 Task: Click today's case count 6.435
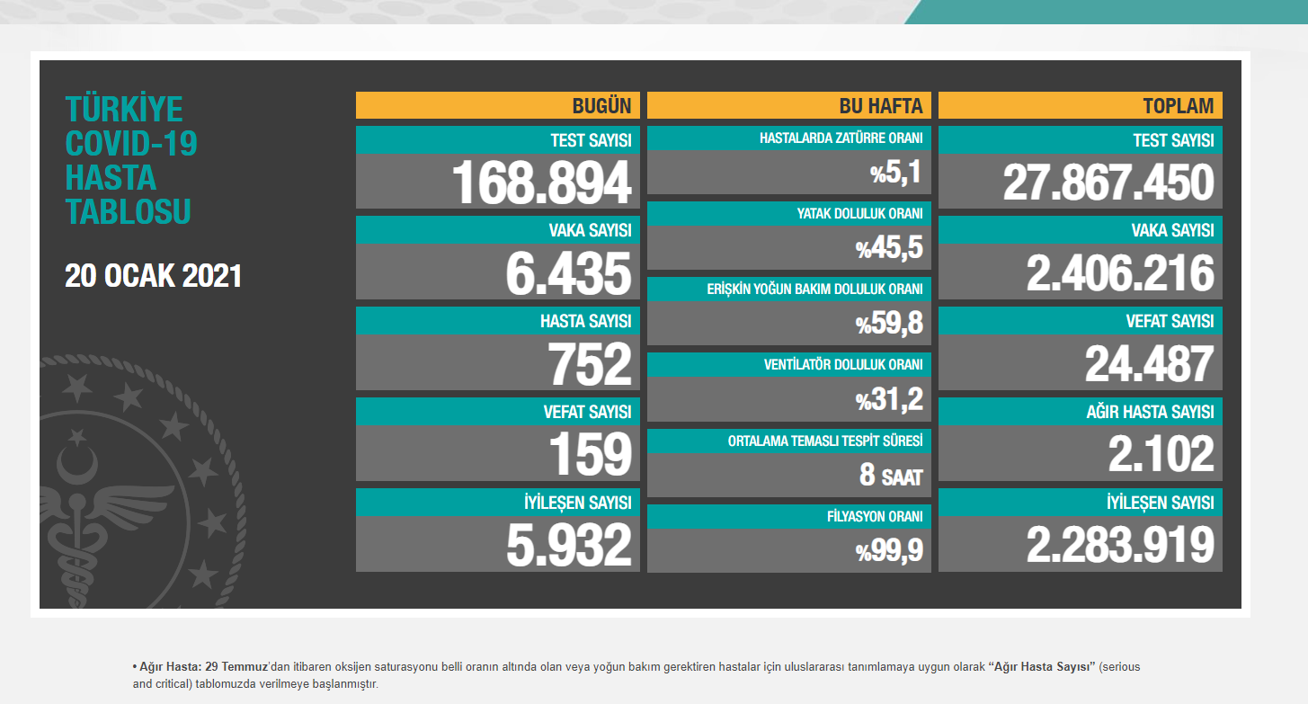tap(568, 273)
